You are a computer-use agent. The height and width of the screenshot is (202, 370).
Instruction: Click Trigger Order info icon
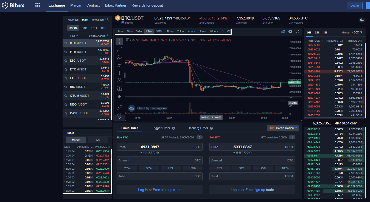coord(173,128)
